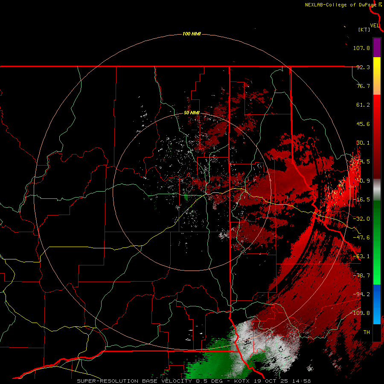Click the 50 NMI range ring label

192,113
